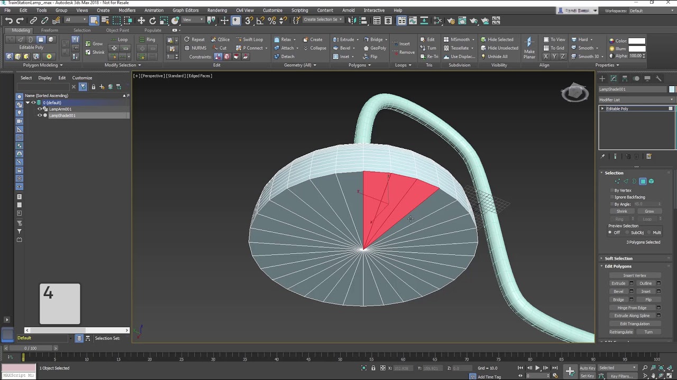This screenshot has width=677, height=380.
Task: Enable the Ignore Backfacing checkbox
Action: click(612, 197)
